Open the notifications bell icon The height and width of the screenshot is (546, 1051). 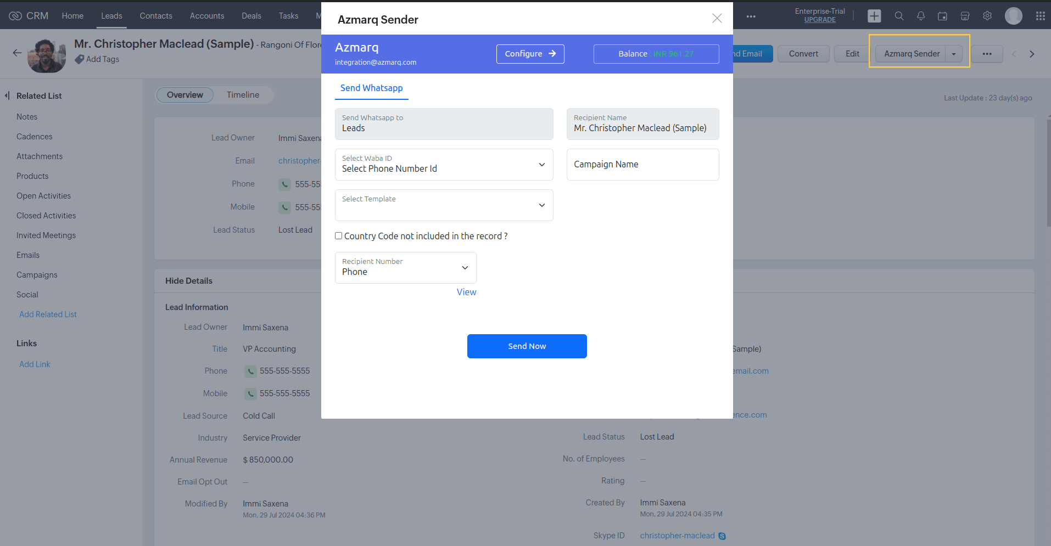click(921, 16)
